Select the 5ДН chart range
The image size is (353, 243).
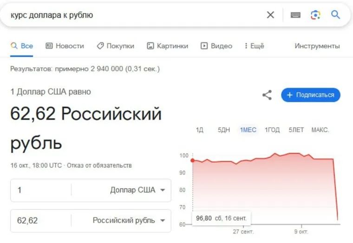click(224, 130)
